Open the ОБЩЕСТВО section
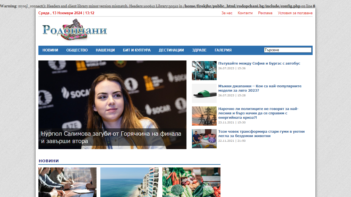 [77, 50]
